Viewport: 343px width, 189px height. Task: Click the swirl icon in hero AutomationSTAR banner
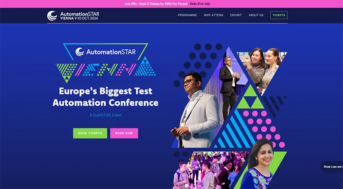click(80, 52)
